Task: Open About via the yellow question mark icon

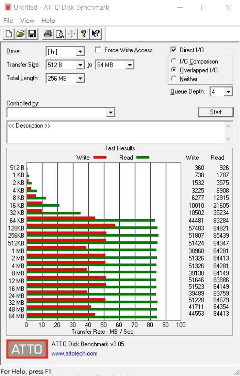Action: 84,34
